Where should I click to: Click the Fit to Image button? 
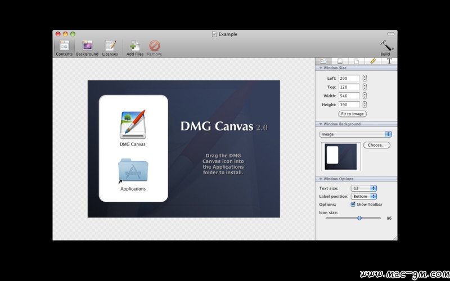(353, 114)
